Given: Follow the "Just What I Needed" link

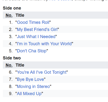Looking at the screenshot, I should 36,37.
